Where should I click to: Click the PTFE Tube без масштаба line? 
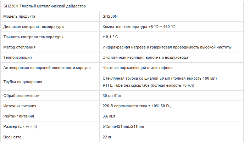click(x=148, y=85)
